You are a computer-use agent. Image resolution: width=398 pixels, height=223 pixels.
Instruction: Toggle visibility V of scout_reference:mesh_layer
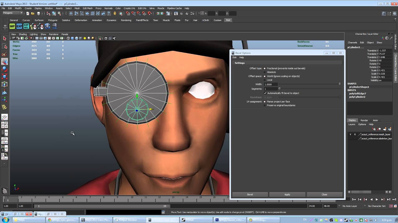(x=350, y=134)
